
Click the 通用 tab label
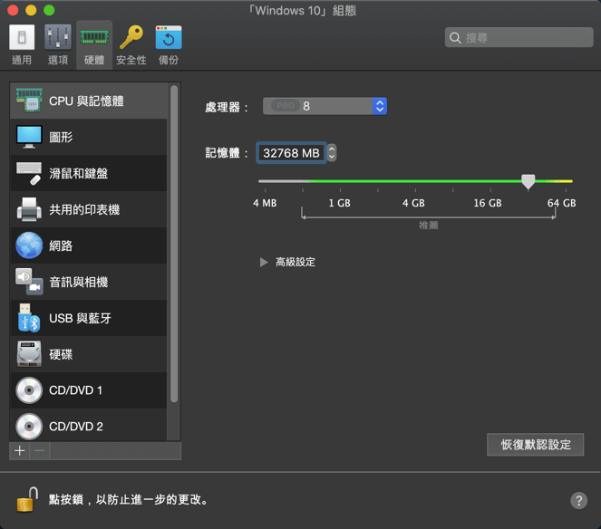(x=22, y=60)
